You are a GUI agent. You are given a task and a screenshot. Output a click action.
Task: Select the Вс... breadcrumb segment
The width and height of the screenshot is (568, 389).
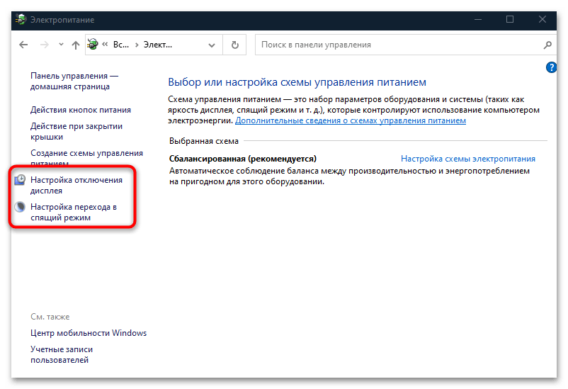(x=120, y=45)
